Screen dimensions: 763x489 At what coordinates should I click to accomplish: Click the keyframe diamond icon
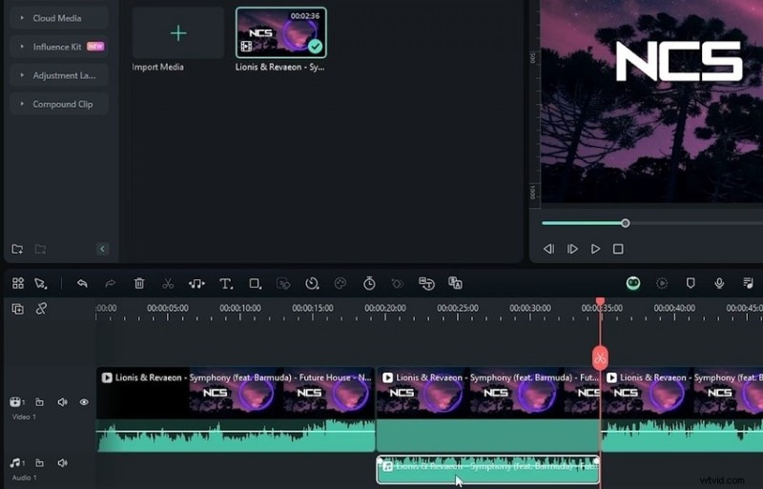tap(398, 283)
